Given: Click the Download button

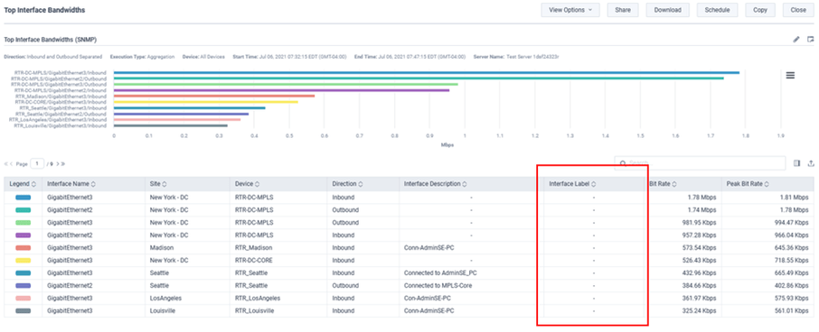Looking at the screenshot, I should tap(667, 10).
